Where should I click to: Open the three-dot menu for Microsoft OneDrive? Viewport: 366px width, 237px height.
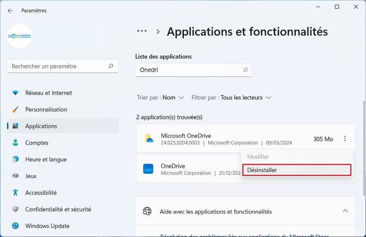344,139
